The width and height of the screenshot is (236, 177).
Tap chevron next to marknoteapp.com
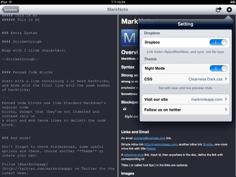(226, 99)
